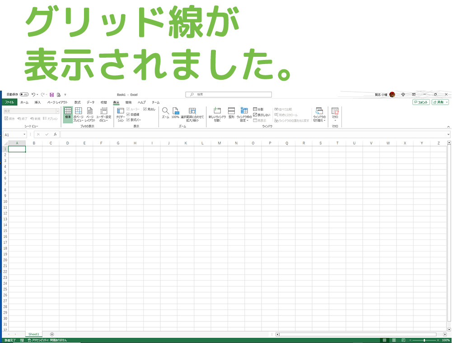Switch to 改ページプレビュー view

(x=78, y=112)
